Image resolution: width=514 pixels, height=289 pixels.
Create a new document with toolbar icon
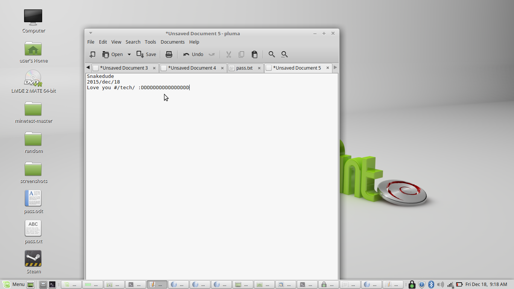point(92,55)
